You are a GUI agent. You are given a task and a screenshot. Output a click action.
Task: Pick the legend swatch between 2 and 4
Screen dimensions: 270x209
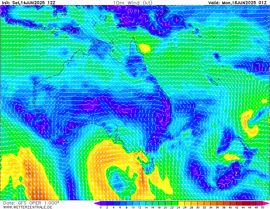pyautogui.click(x=110, y=203)
